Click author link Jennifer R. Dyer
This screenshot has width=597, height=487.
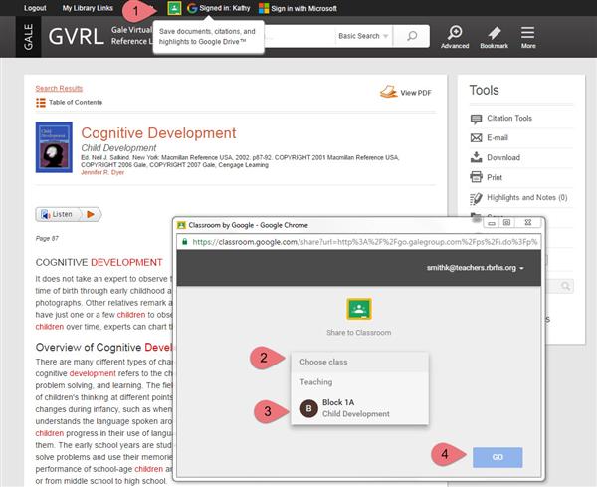pos(102,172)
